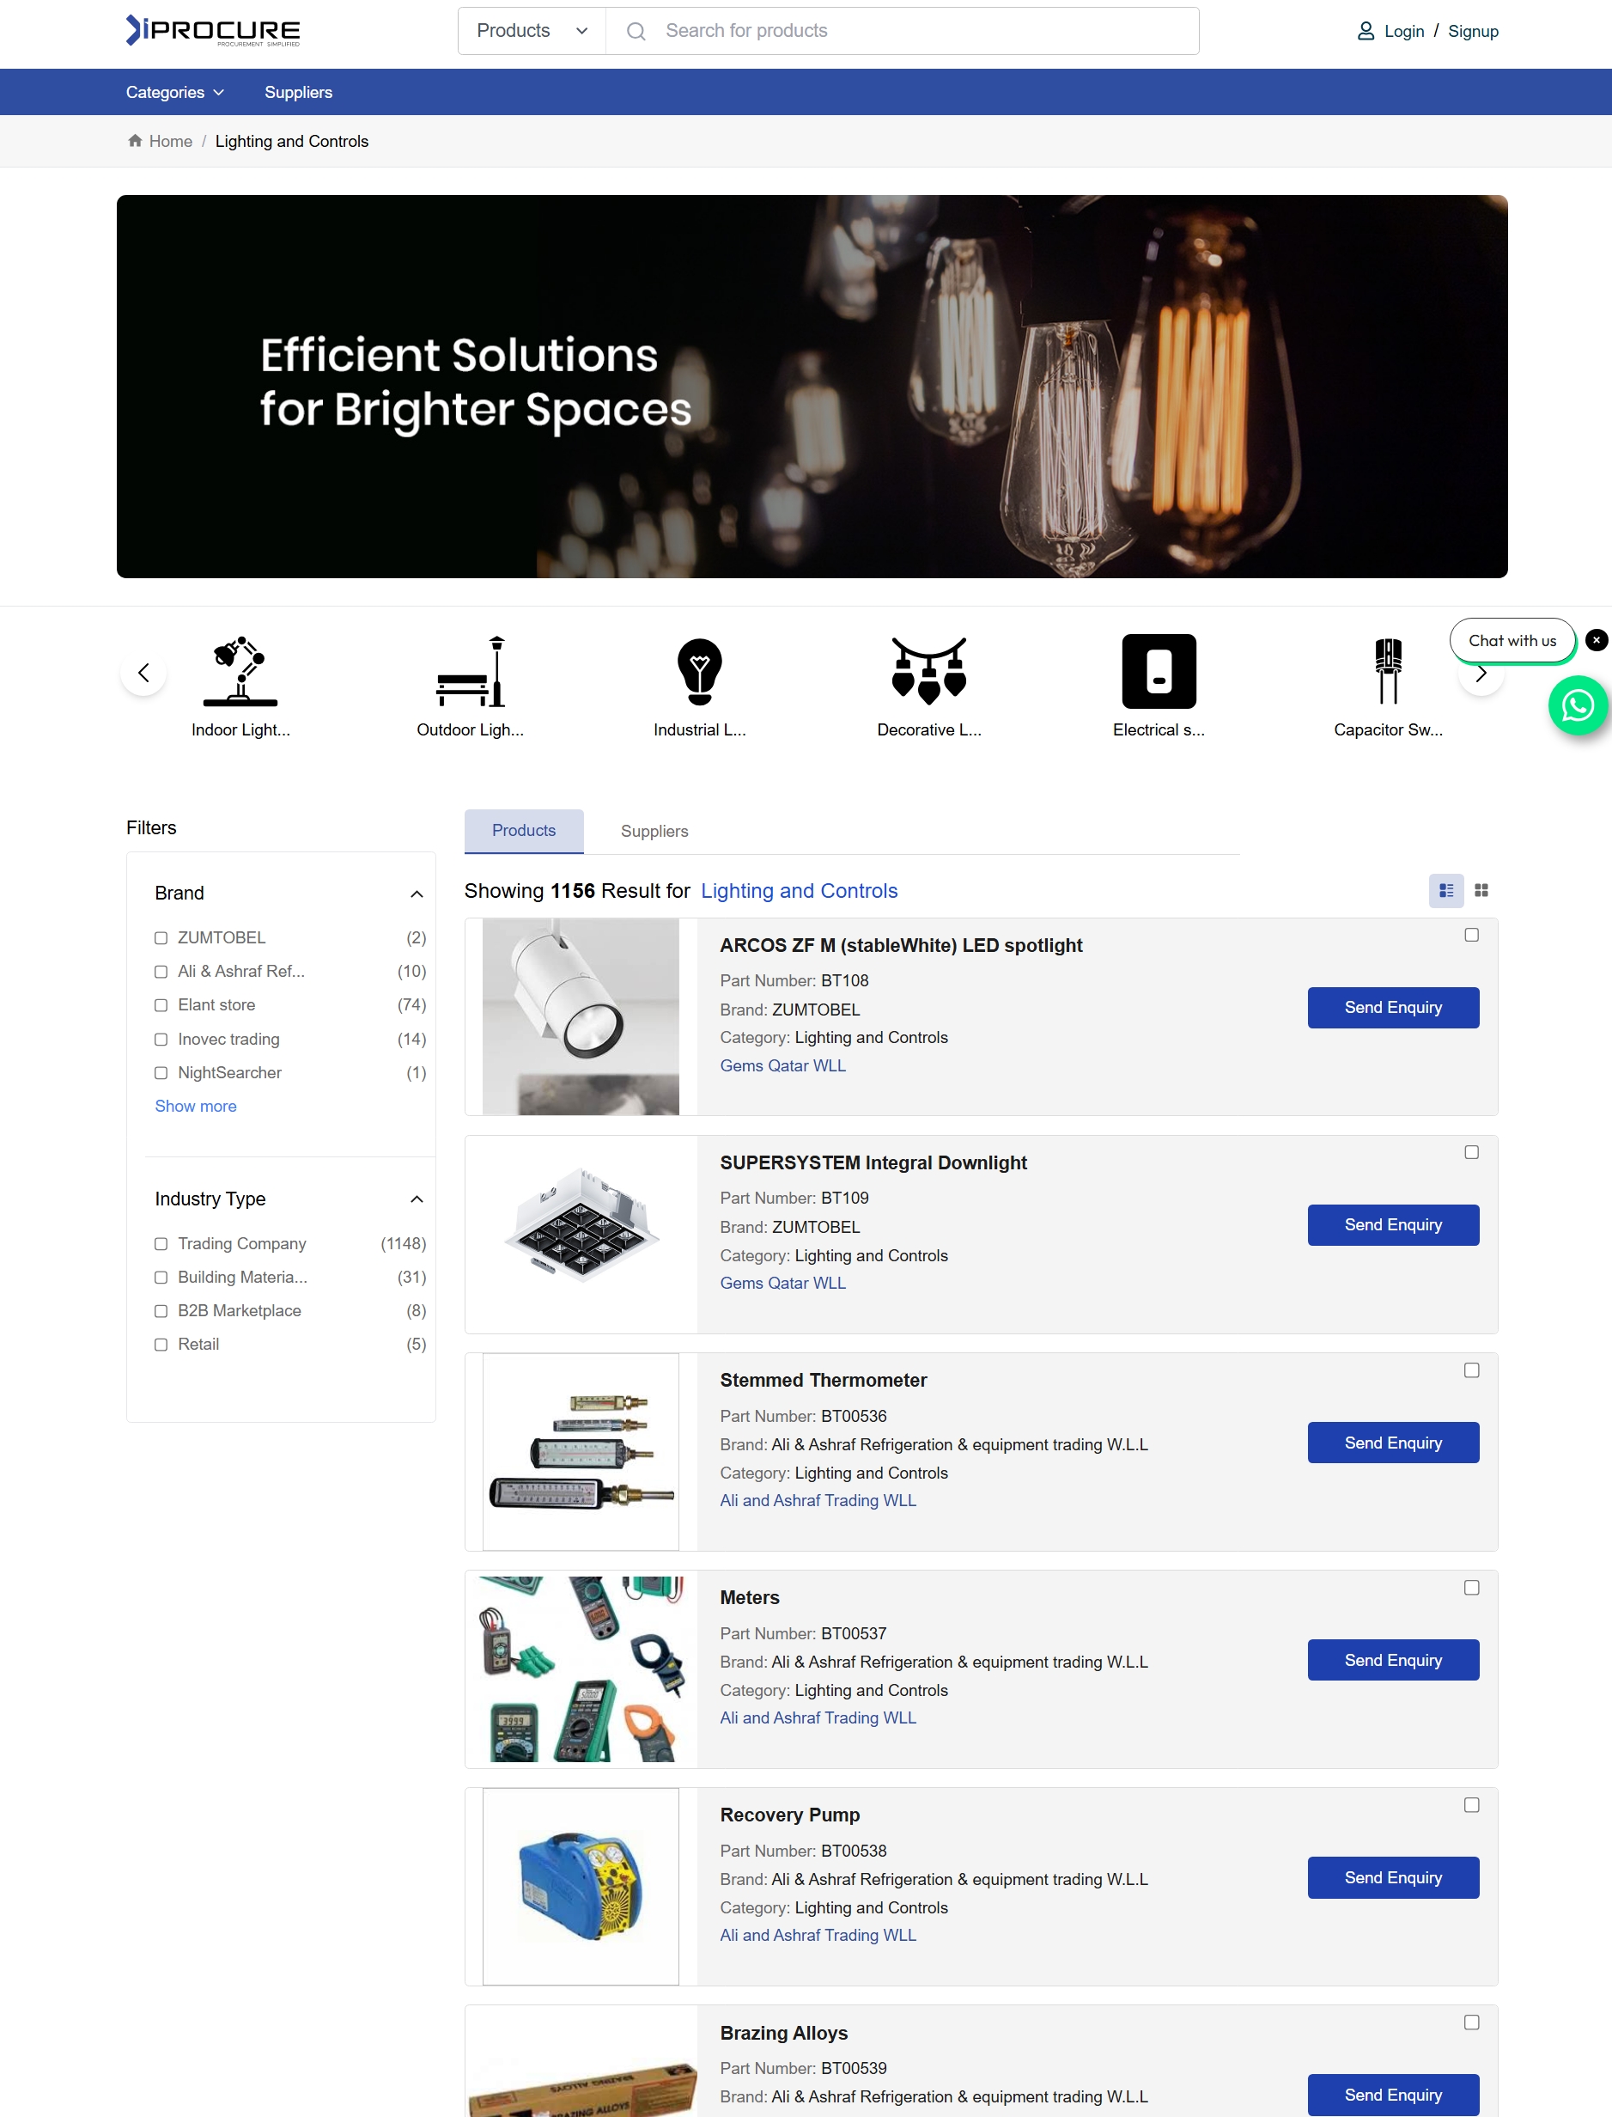
Task: Open the Stemmed Thermometer product title
Action: point(824,1380)
